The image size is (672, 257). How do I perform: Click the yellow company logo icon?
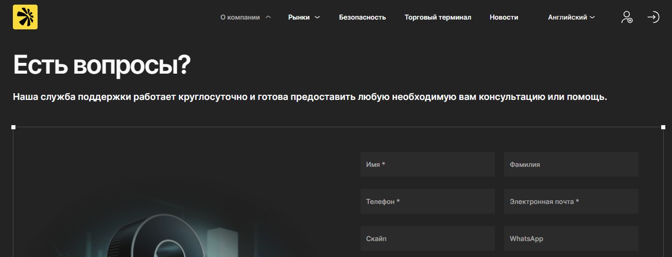coord(25,17)
